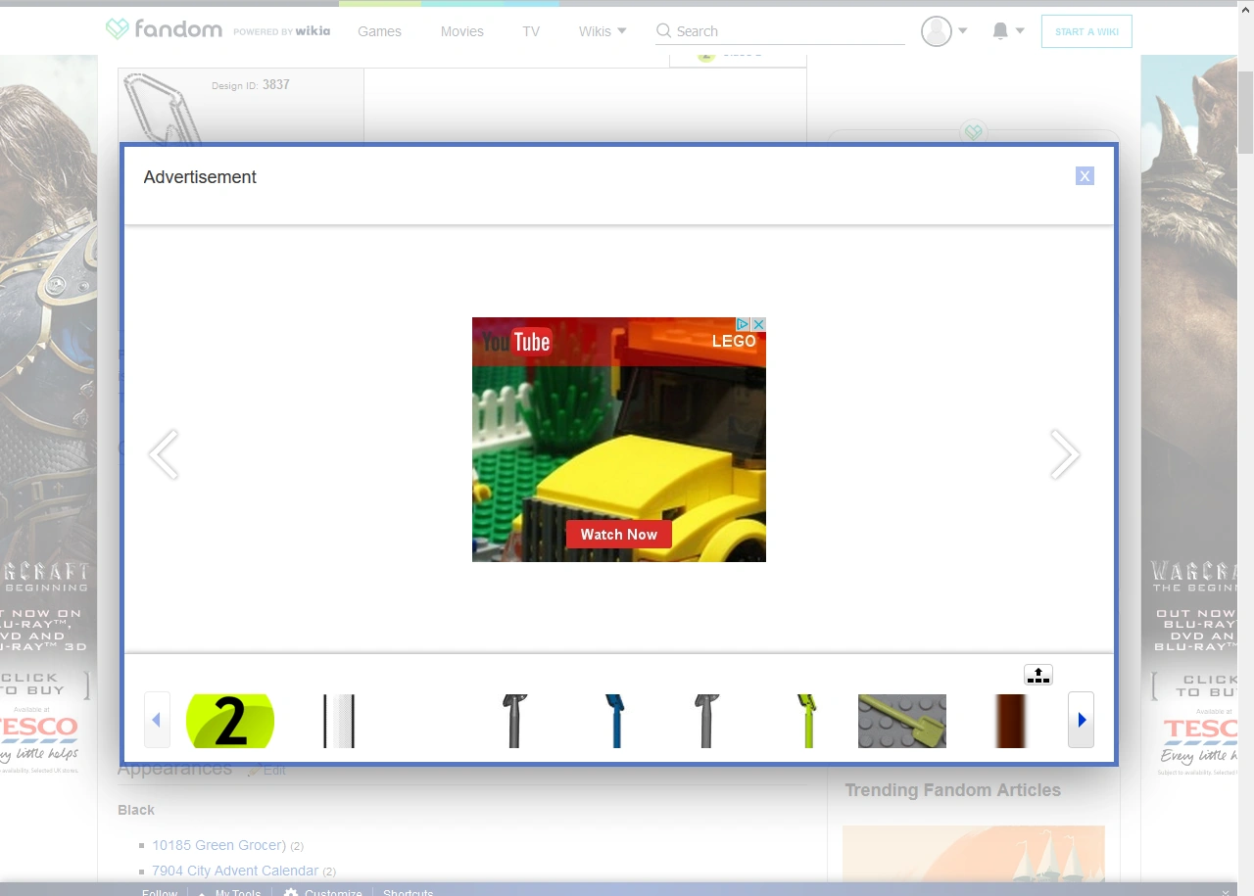Go to the previous lightbox image

click(164, 454)
